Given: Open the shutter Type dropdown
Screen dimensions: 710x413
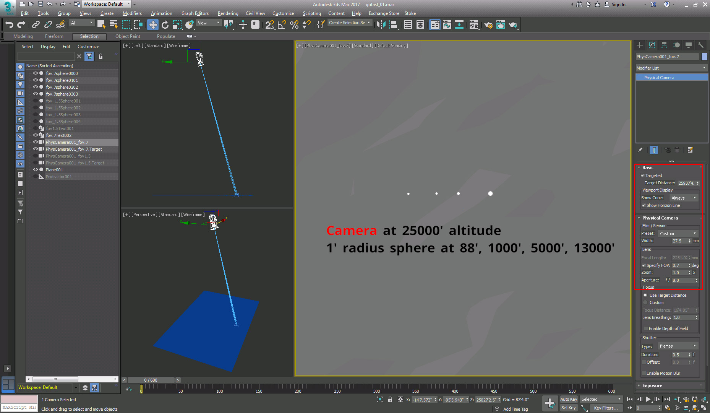Looking at the screenshot, I should pyautogui.click(x=678, y=346).
